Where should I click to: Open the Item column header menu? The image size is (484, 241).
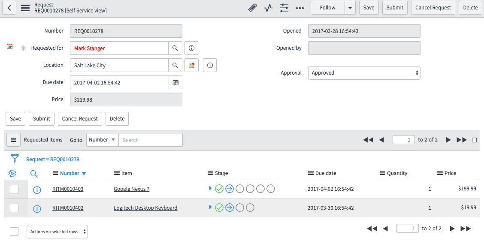tap(117, 173)
